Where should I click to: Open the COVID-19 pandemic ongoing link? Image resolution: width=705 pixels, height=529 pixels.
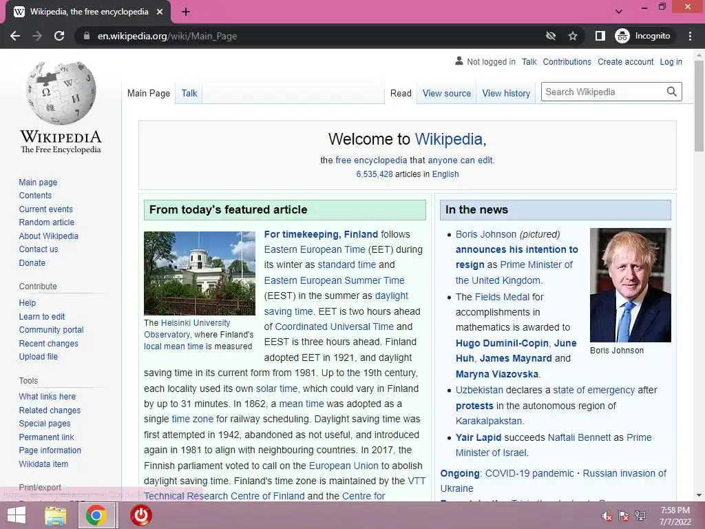tap(529, 473)
